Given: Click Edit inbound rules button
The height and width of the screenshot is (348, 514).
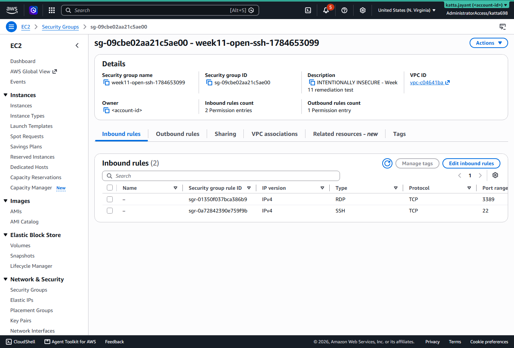Looking at the screenshot, I should [471, 163].
